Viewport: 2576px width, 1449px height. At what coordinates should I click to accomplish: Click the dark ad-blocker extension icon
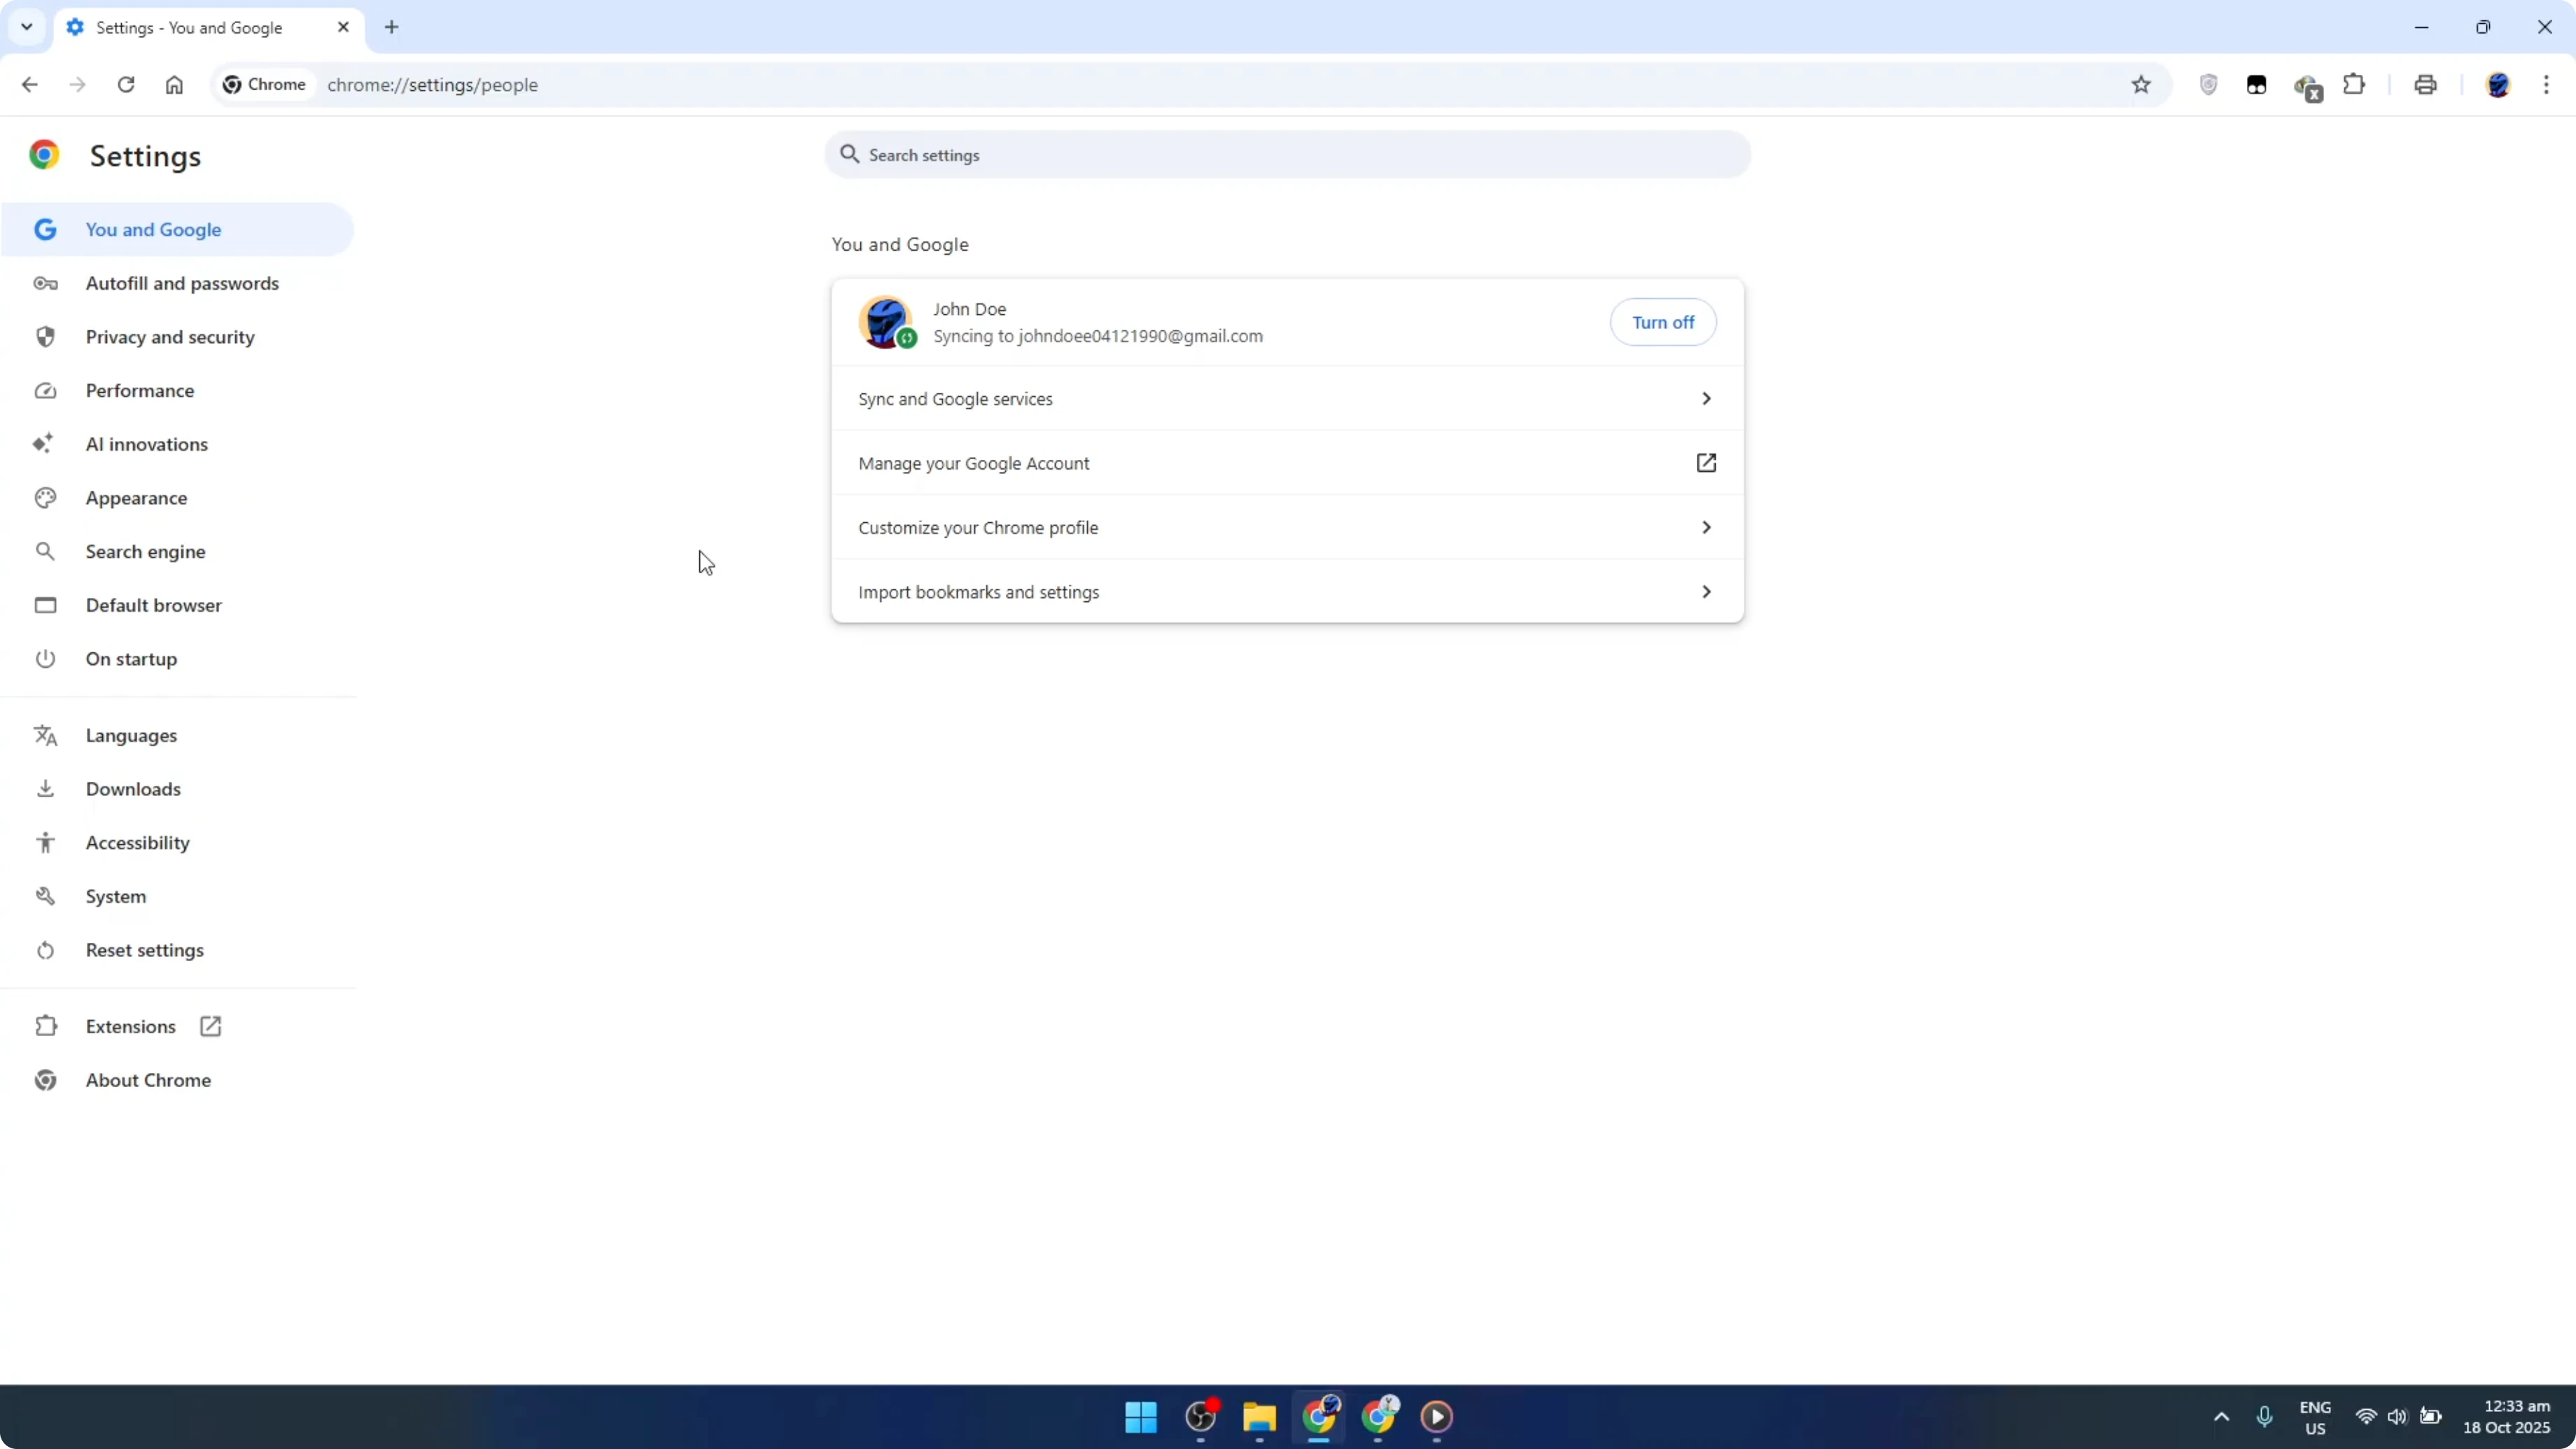2256,85
